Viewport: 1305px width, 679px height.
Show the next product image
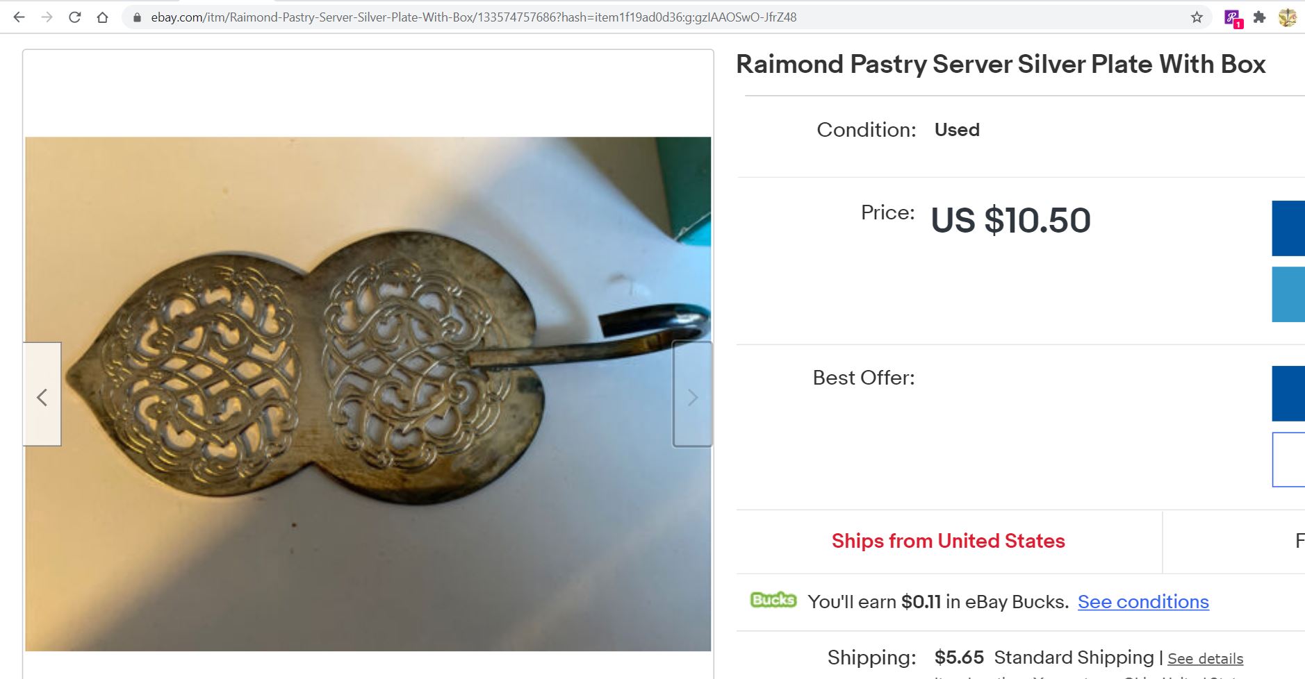[x=692, y=396]
